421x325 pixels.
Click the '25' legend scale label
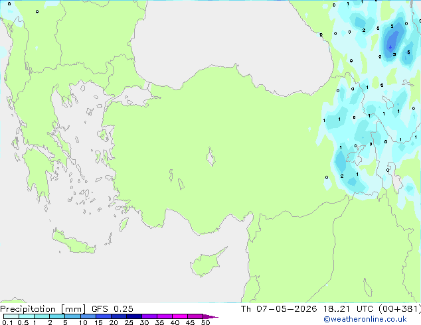[129, 322]
